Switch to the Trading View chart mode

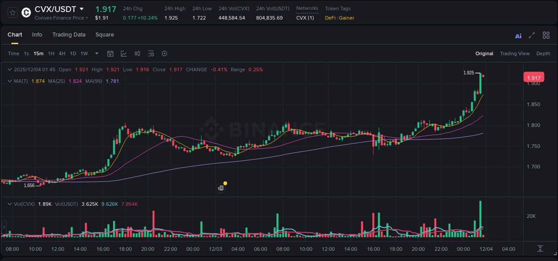(x=515, y=53)
